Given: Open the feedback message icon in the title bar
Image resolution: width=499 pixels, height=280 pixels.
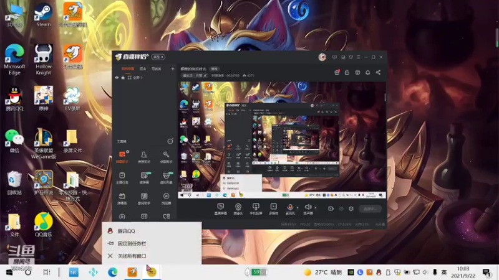Looking at the screenshot, I should point(334,57).
